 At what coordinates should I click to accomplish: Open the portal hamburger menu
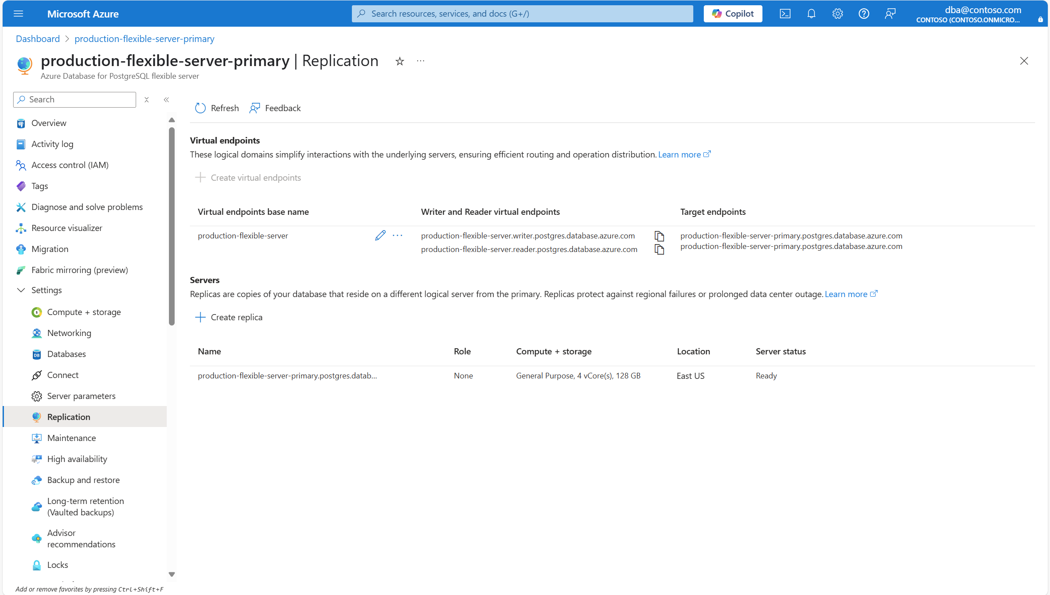[18, 14]
